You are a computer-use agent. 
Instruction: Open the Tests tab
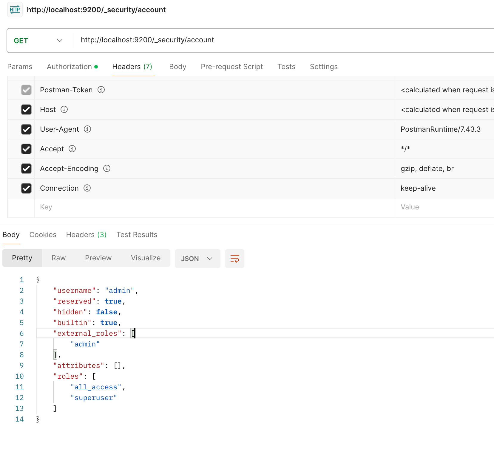pos(286,67)
